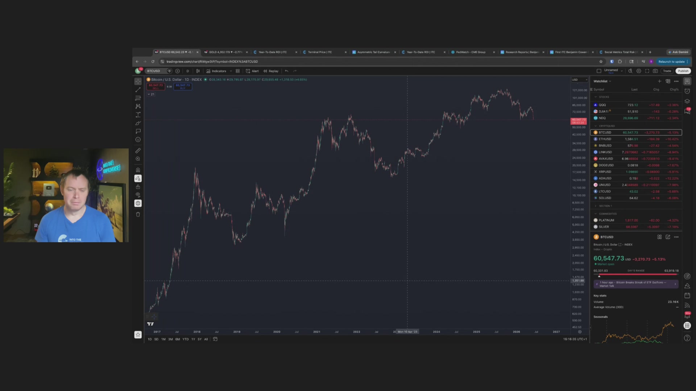Click the go to date calendar icon
The height and width of the screenshot is (391, 696).
coord(215,339)
